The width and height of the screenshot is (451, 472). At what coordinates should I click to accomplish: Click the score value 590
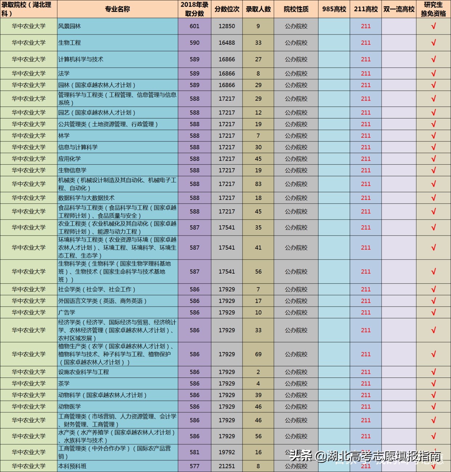pos(195,43)
